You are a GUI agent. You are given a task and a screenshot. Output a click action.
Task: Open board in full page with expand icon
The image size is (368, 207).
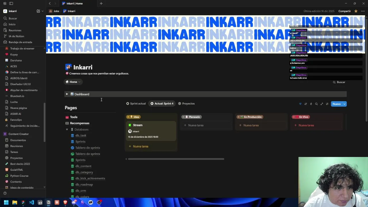click(322, 104)
